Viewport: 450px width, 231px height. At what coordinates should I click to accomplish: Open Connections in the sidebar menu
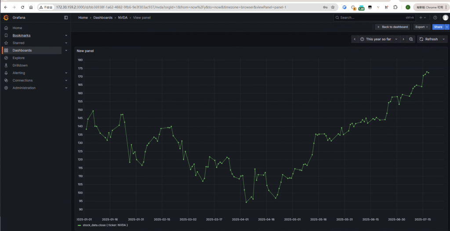point(22,80)
